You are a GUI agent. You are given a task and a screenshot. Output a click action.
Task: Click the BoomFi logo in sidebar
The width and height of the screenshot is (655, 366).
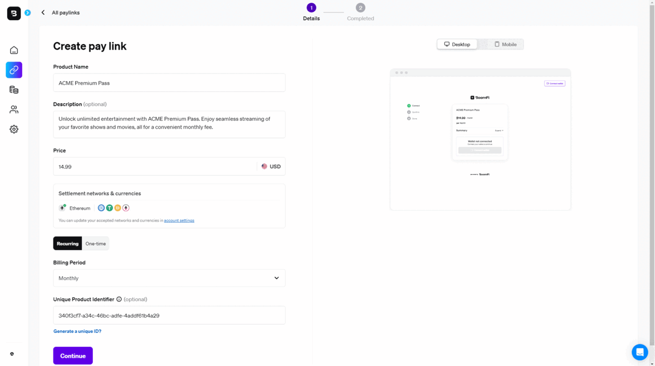point(14,13)
